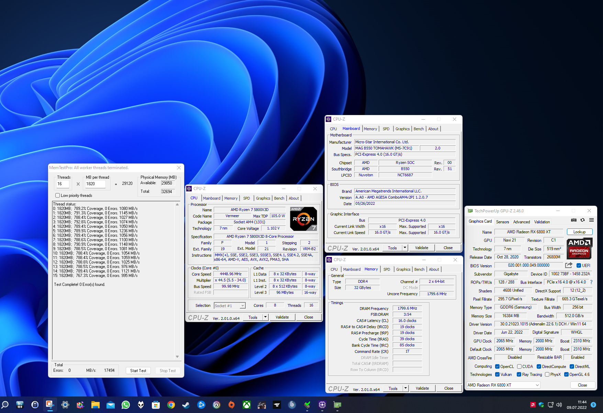The height and width of the screenshot is (413, 603).
Task: Switch to the GPU-Z taskbar icon
Action: [337, 405]
